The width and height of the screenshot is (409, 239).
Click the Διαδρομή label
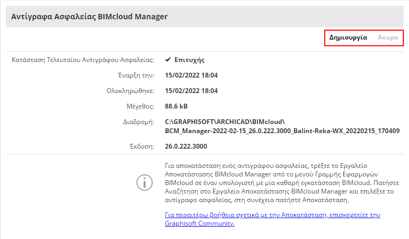139,122
